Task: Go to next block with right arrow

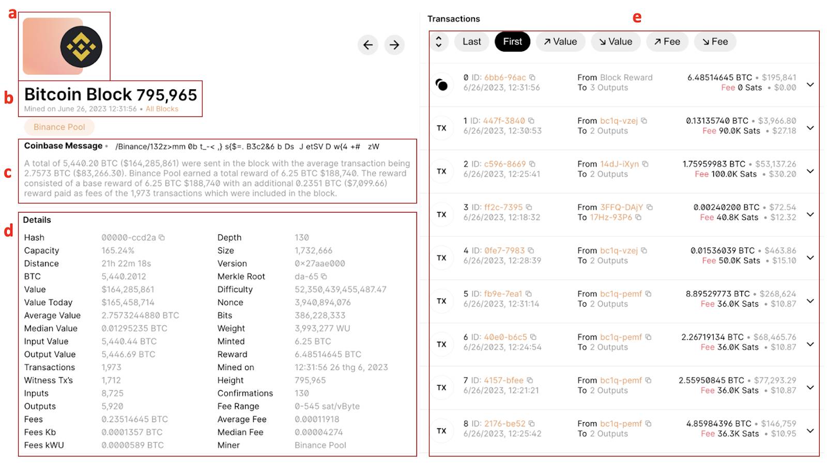Action: (394, 45)
